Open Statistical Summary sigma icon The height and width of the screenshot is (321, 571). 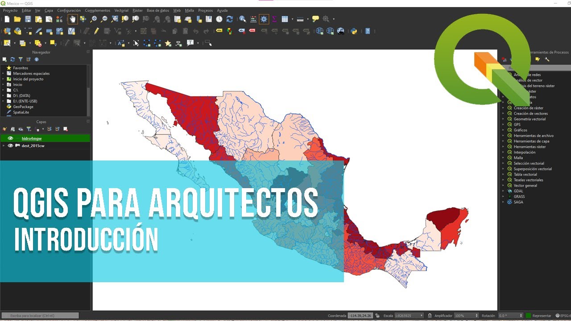[274, 19]
